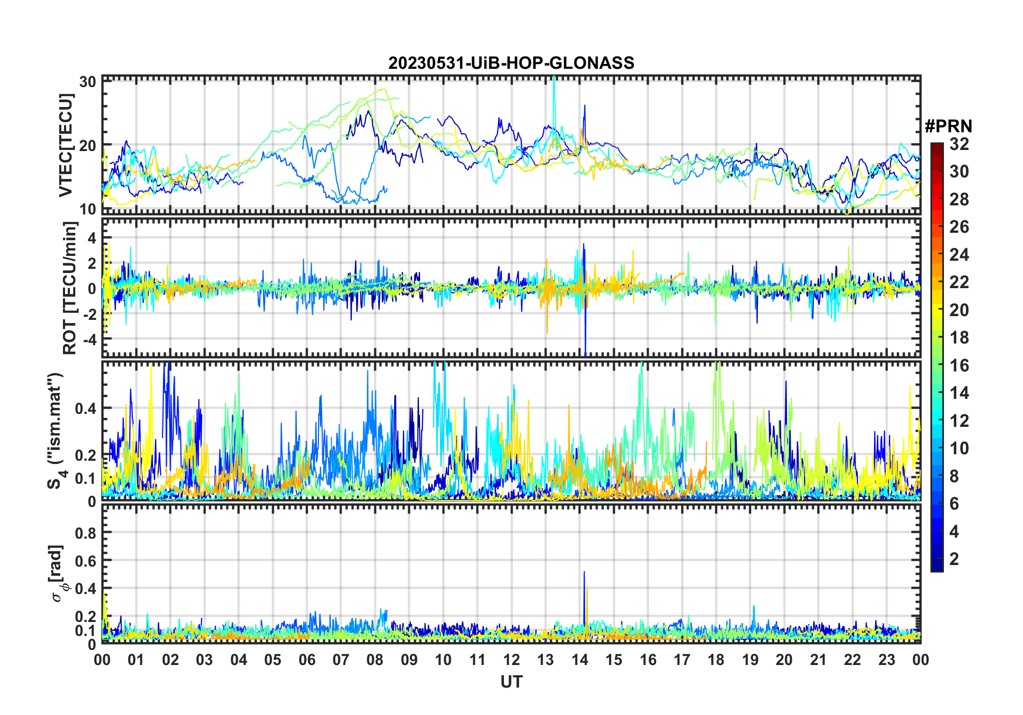Viewport: 1023px width, 715px height.
Task: Click x-axis hour label 03
Action: (x=204, y=660)
